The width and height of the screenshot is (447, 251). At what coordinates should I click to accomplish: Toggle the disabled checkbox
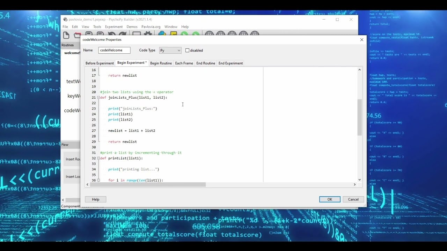click(187, 50)
